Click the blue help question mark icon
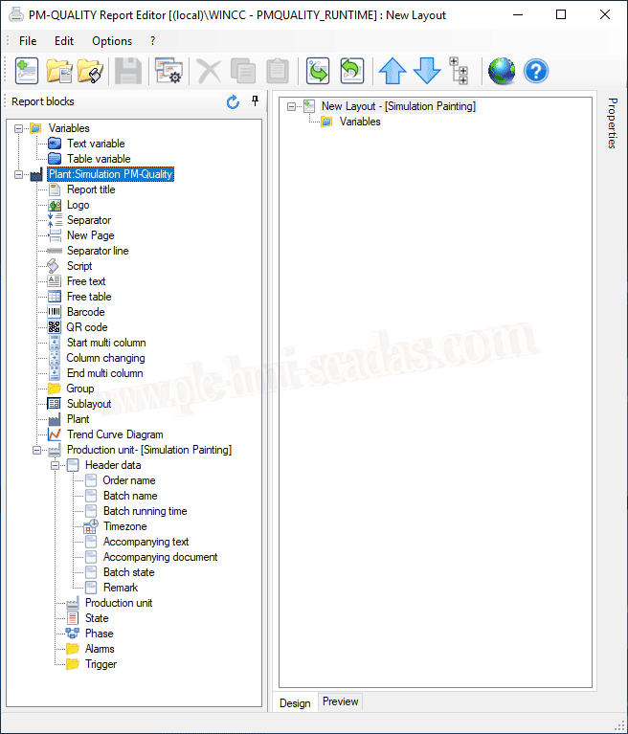This screenshot has height=734, width=628. click(536, 71)
